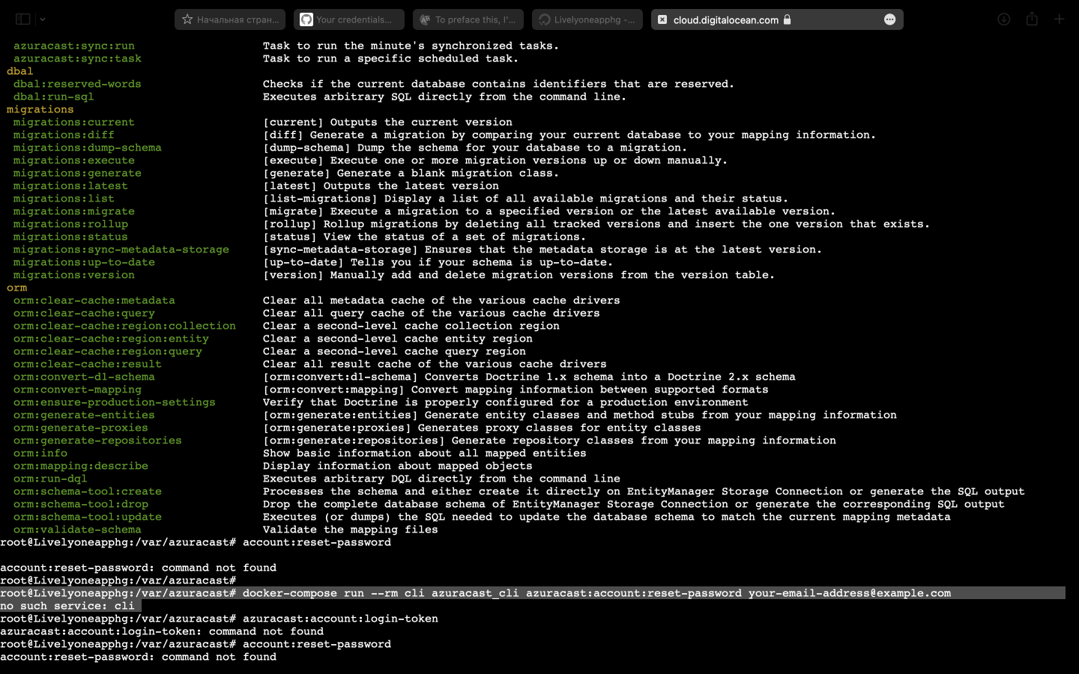Viewport: 1079px width, 674px height.
Task: Click the GitHub favicon on the credentials tab
Action: 306,19
